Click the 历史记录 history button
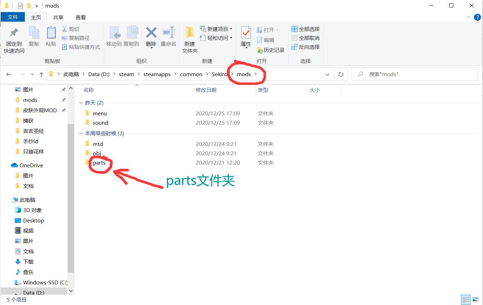 tap(271, 50)
